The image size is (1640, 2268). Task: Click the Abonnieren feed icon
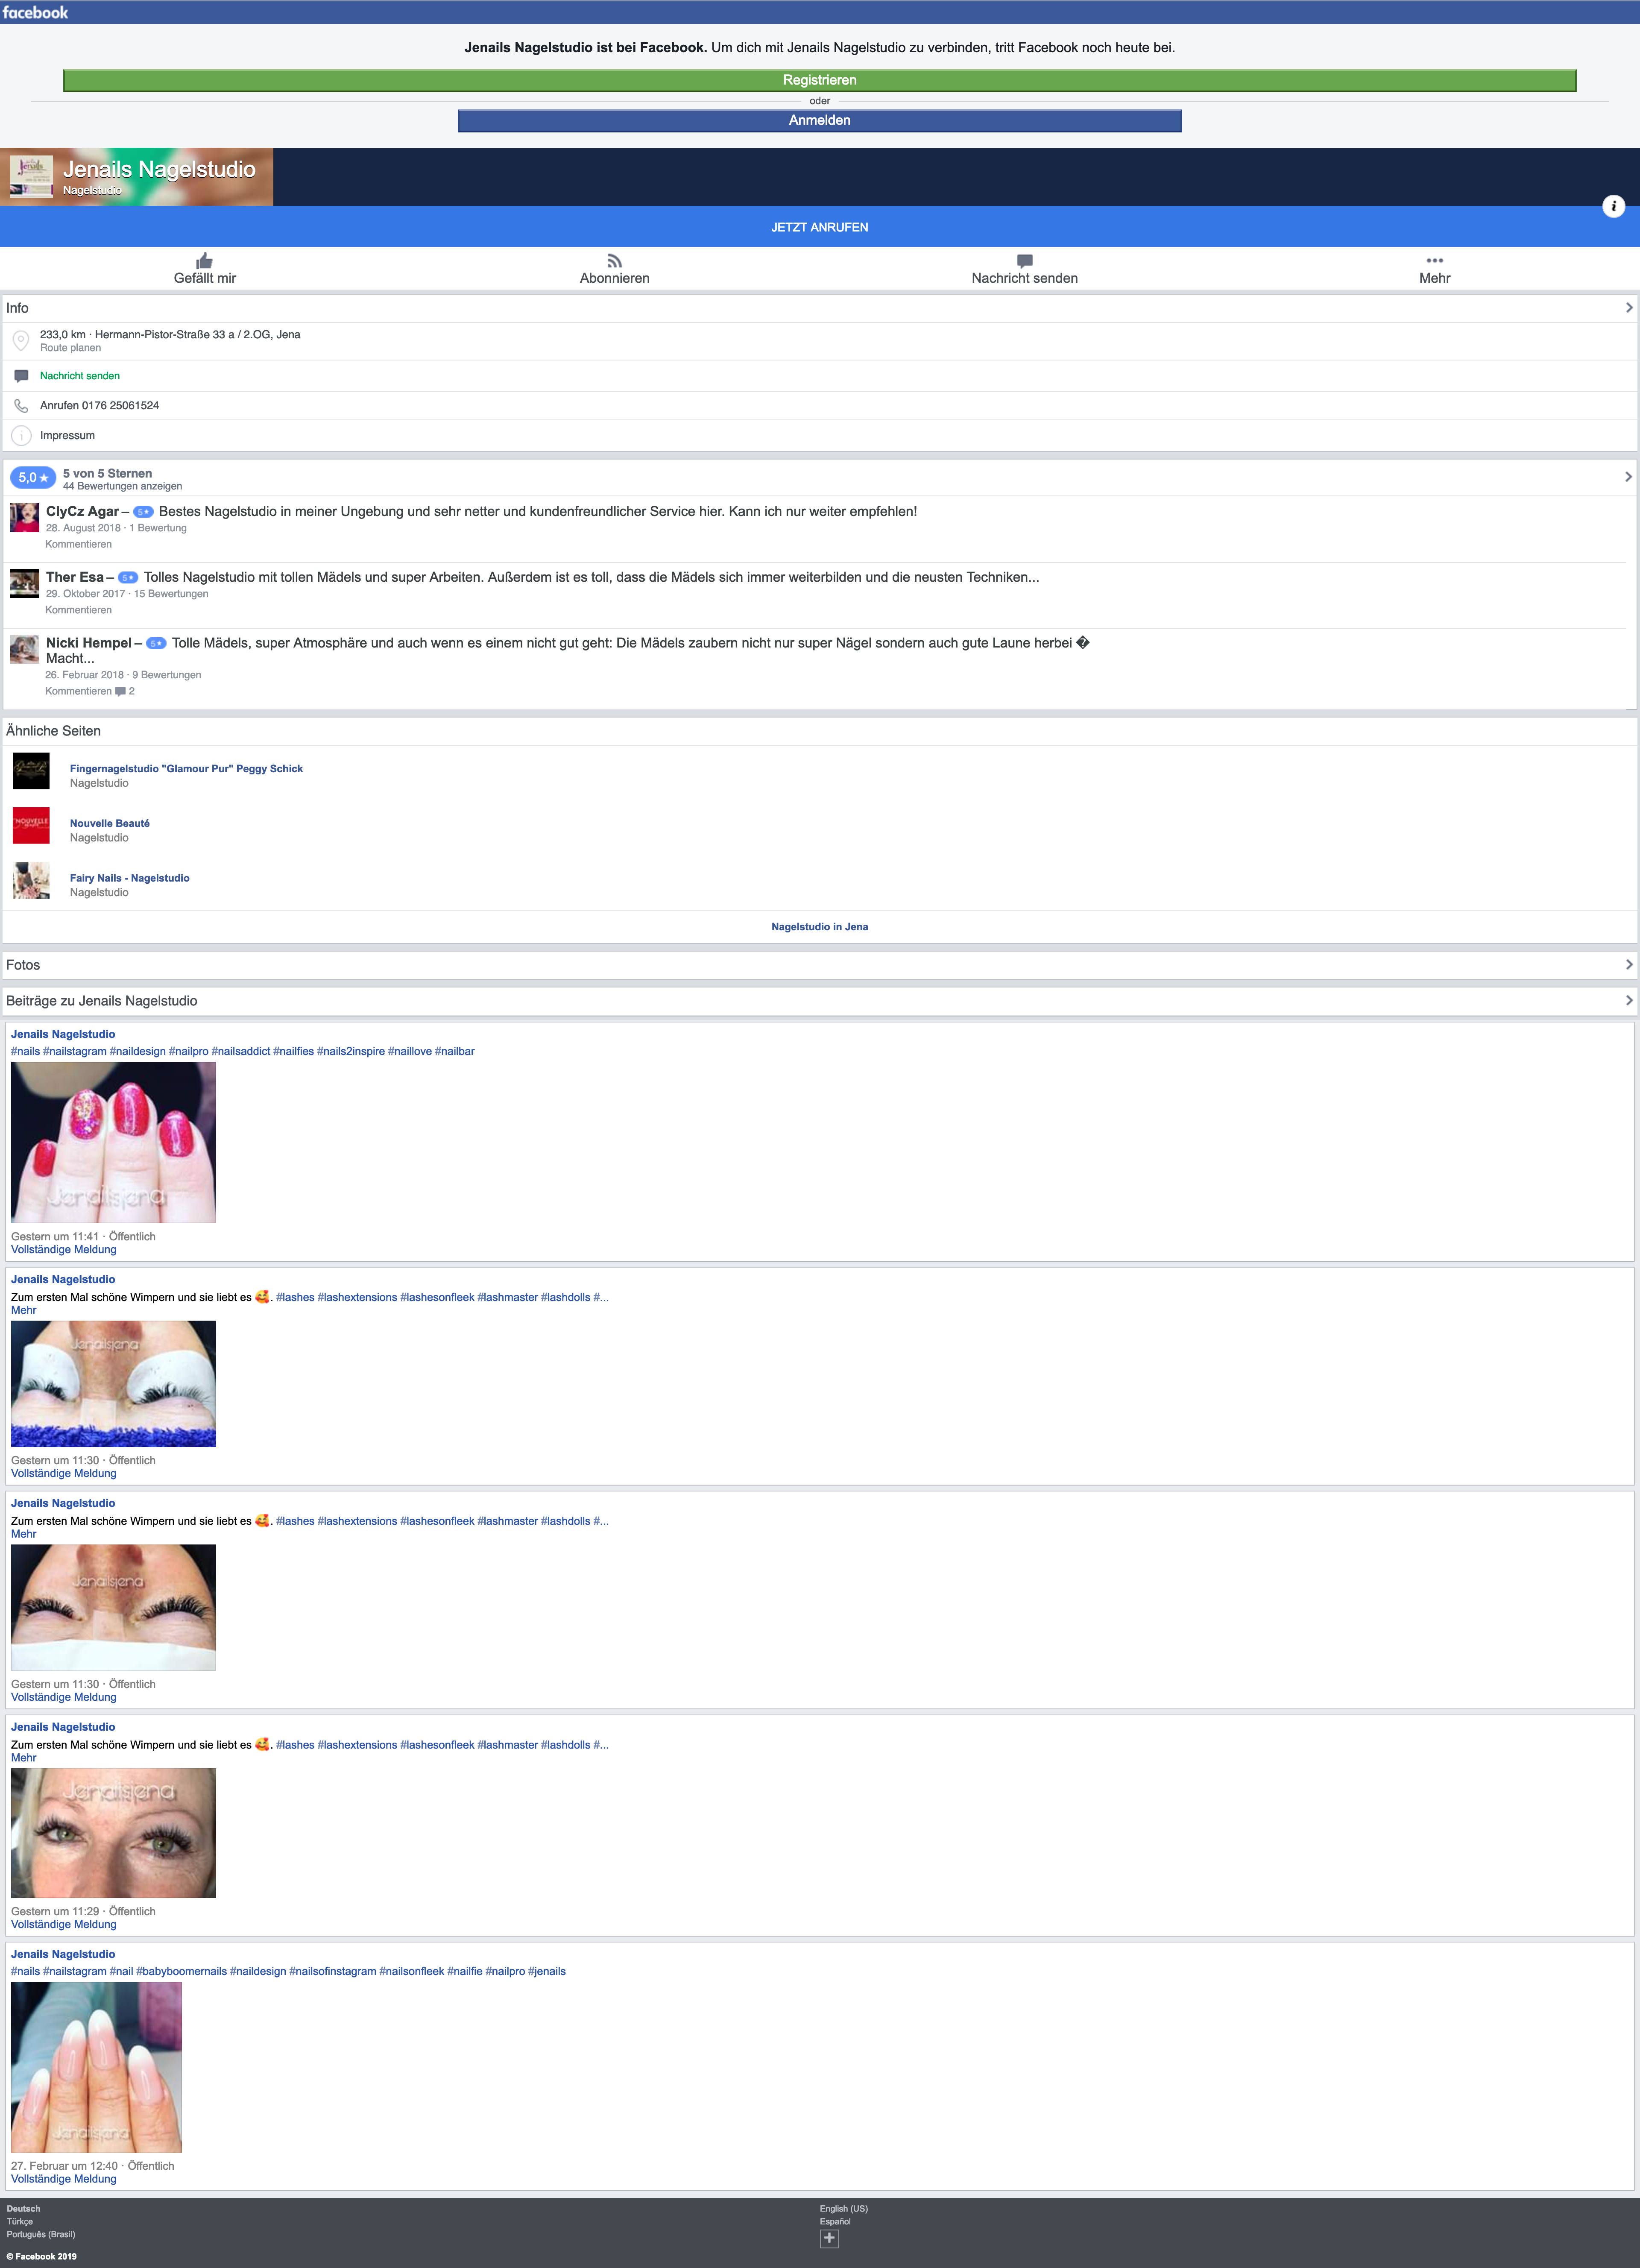point(614,260)
